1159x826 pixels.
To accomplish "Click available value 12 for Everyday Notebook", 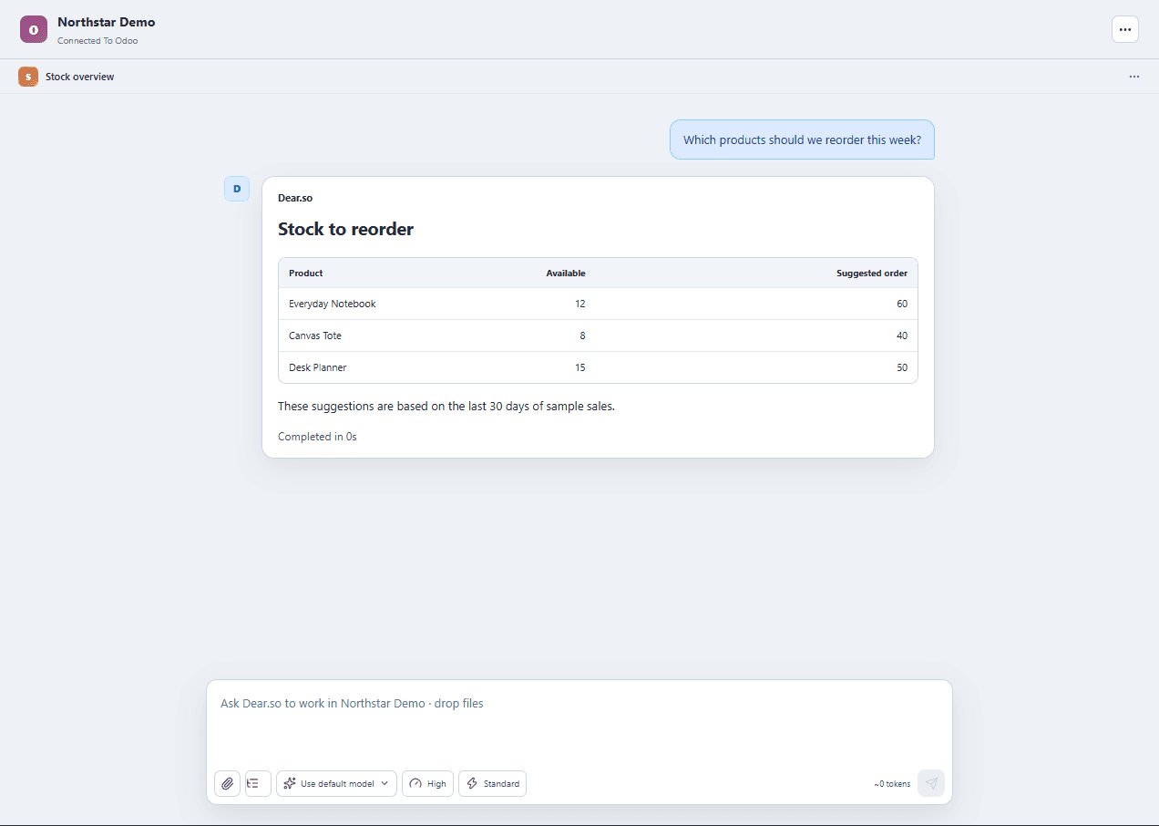I will pos(580,304).
